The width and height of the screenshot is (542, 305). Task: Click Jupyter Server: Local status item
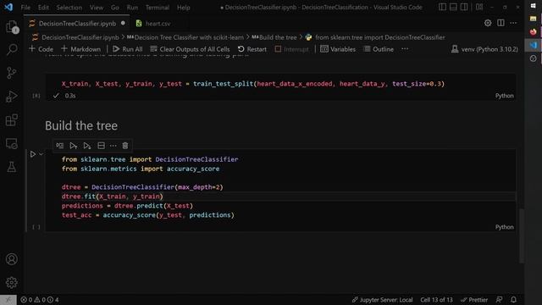pyautogui.click(x=382, y=300)
